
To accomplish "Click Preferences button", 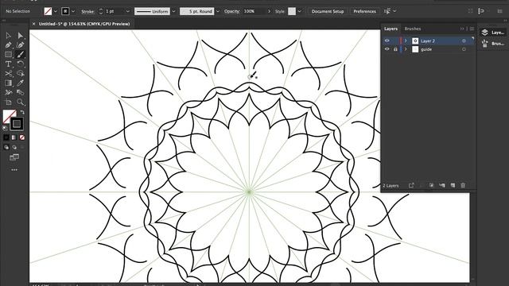I will coord(364,11).
